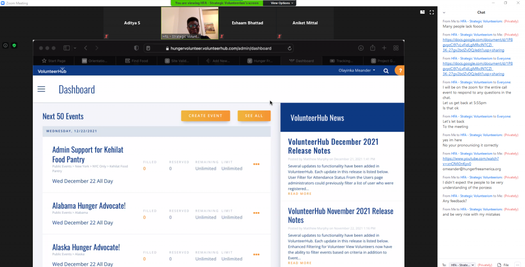Switch Zoom to the thumbnail layout view
The height and width of the screenshot is (267, 525).
422,12
